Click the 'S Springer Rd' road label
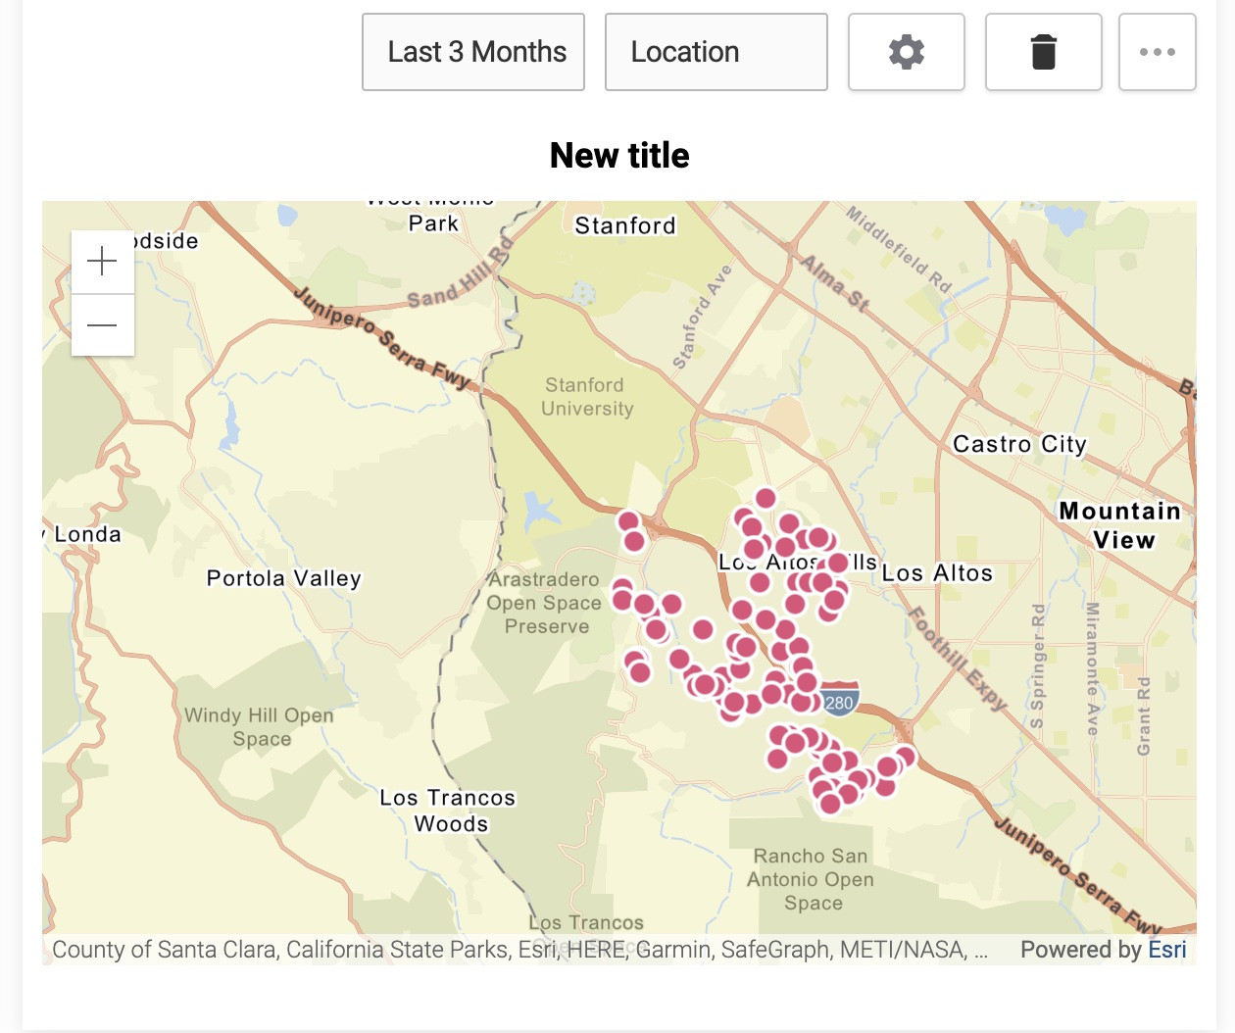 tap(1038, 666)
